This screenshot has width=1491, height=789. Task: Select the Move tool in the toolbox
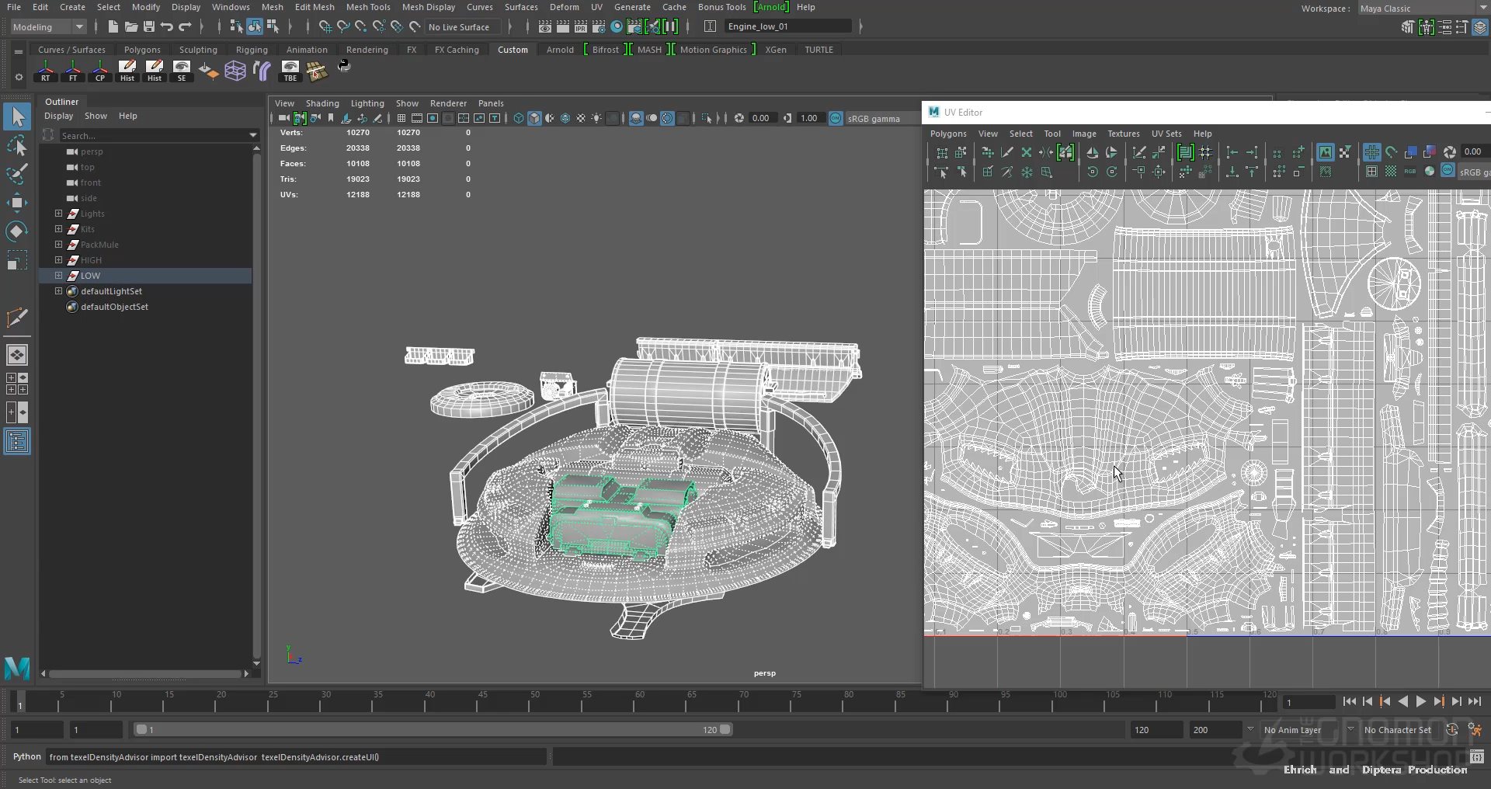click(x=16, y=203)
